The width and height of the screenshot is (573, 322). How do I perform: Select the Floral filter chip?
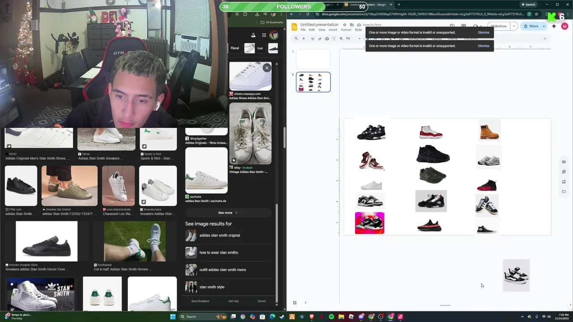pos(235,48)
